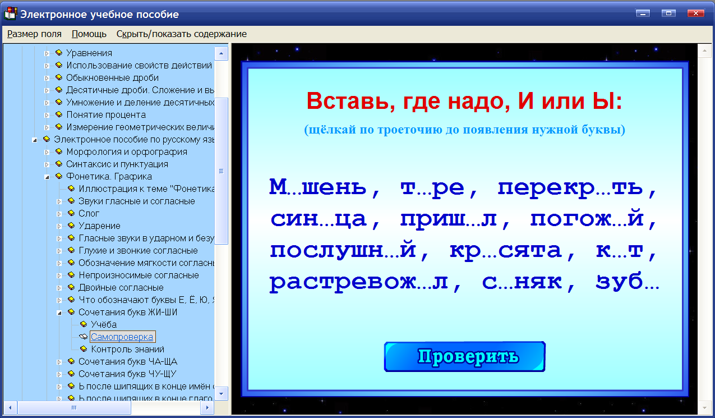Click the icon next to Самопроверка entry

click(84, 337)
